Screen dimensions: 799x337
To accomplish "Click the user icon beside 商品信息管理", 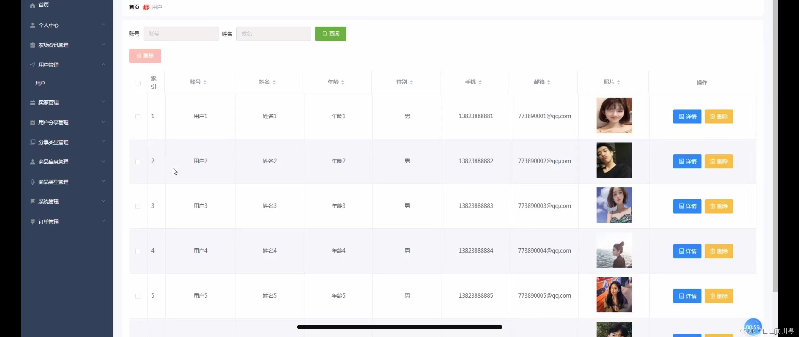I will click(33, 162).
